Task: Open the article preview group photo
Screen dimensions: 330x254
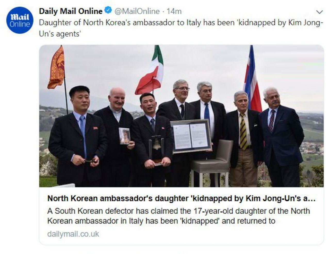Action: [x=181, y=116]
